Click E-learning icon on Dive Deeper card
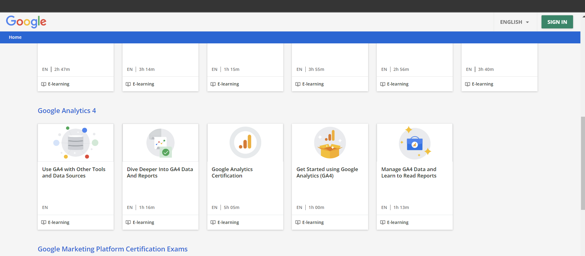The height and width of the screenshot is (256, 585). (128, 222)
